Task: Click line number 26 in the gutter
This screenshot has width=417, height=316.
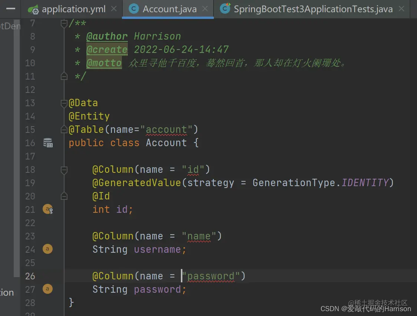Action: pos(30,276)
